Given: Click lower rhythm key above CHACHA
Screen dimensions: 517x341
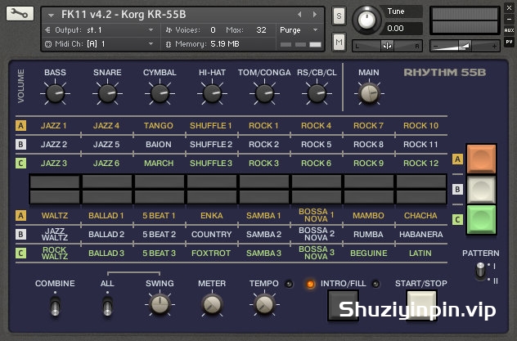Looking at the screenshot, I should click(421, 197).
